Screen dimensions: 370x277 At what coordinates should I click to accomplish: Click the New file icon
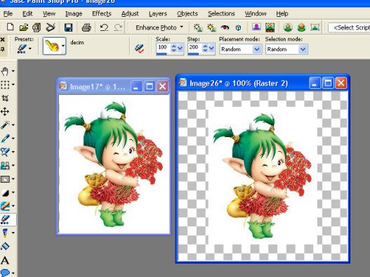point(10,27)
